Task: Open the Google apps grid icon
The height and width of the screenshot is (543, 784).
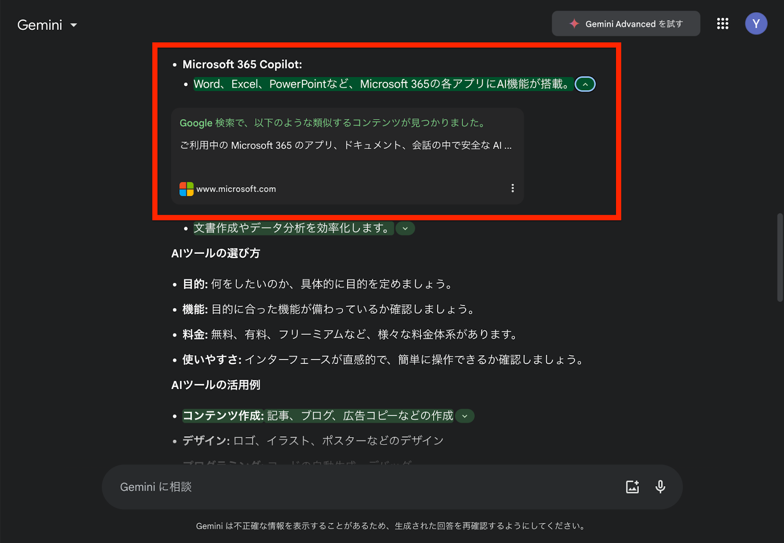Action: click(722, 24)
